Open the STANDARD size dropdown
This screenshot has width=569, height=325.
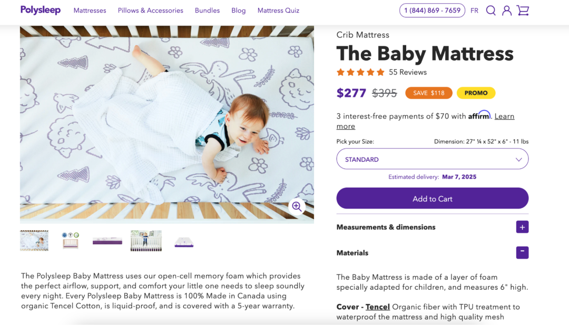[x=432, y=159]
